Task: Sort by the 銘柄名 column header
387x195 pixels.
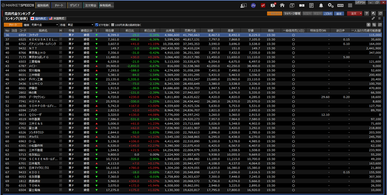Action: 43,30
